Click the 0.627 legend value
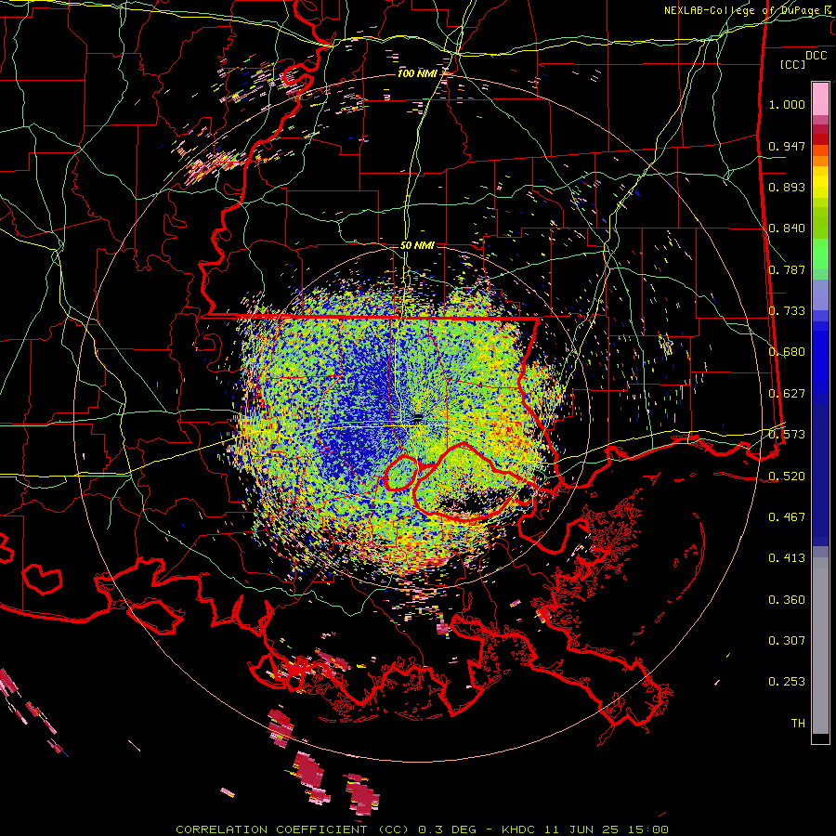Image resolution: width=836 pixels, height=836 pixels. coord(787,394)
